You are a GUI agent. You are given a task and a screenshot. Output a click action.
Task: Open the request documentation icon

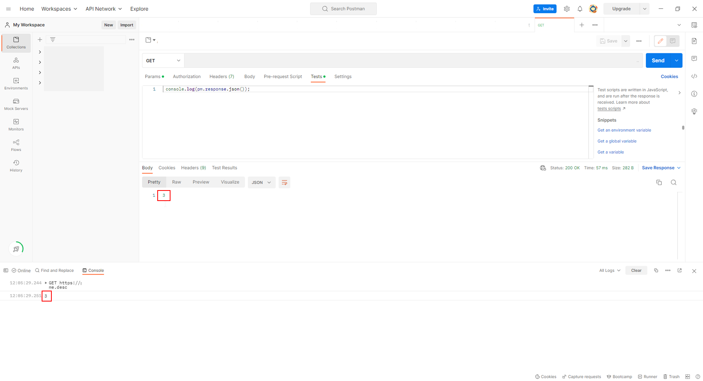[x=694, y=41]
